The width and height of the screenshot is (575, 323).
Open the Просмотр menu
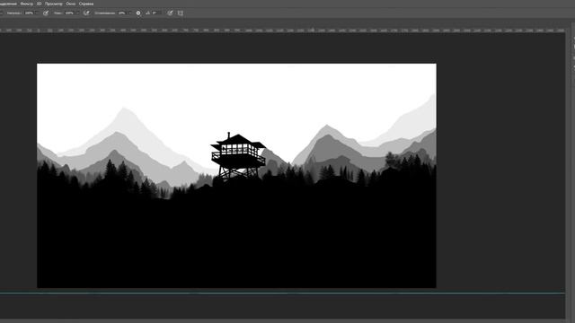[x=54, y=4]
